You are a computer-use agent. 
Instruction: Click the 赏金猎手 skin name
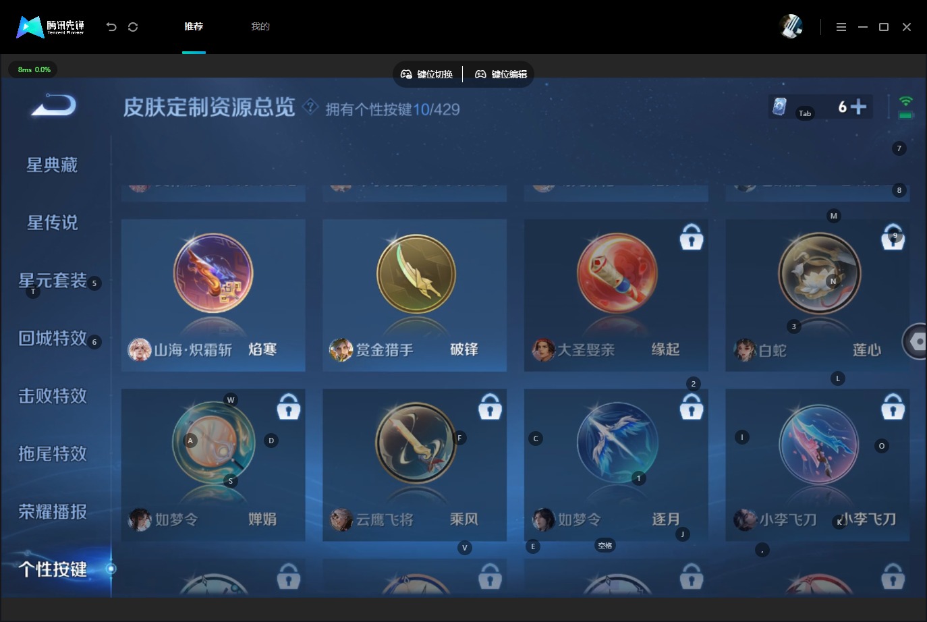[x=385, y=350]
